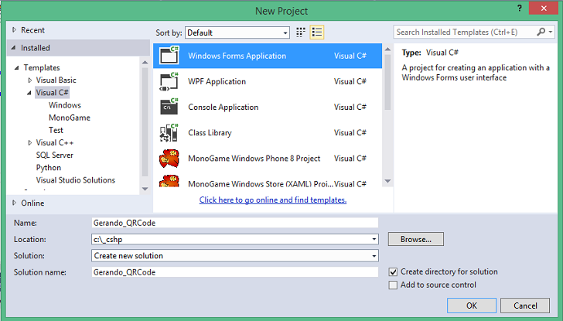The width and height of the screenshot is (563, 321).
Task: Enable Add to source control checkbox
Action: pos(393,285)
